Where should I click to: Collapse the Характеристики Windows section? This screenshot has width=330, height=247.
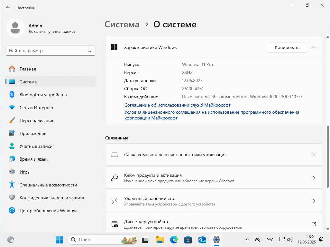(314, 47)
